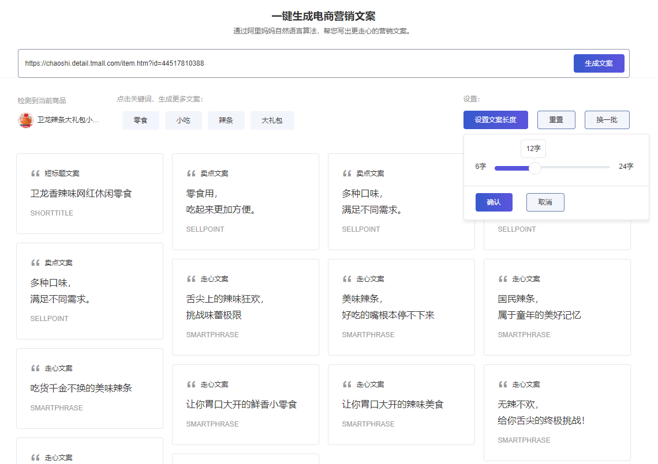Click the 生成文案 button

(599, 63)
